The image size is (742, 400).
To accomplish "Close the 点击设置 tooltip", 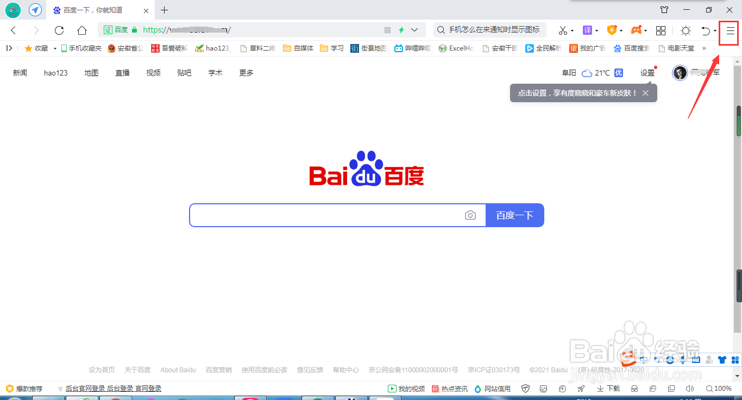I will (x=645, y=93).
